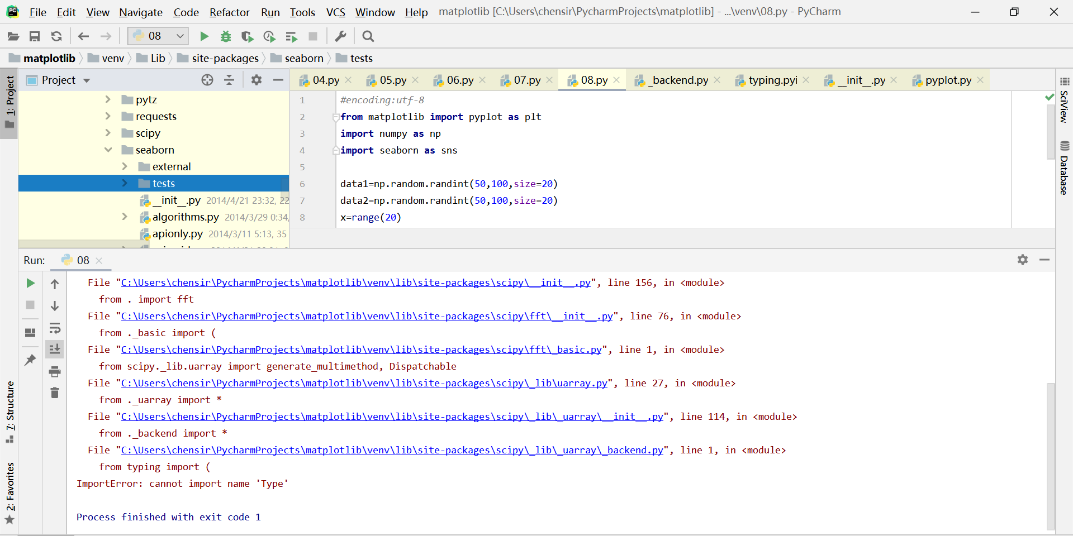The height and width of the screenshot is (536, 1073).
Task: Open Project panel gear options
Action: pyautogui.click(x=257, y=80)
